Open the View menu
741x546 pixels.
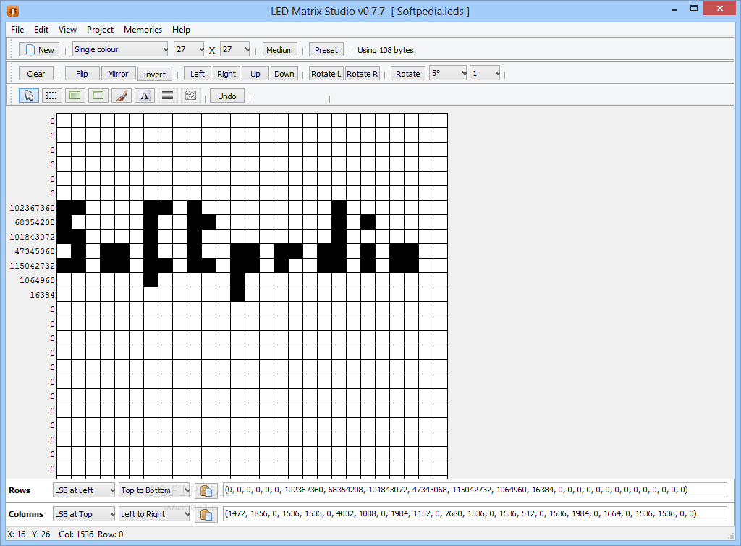67,29
